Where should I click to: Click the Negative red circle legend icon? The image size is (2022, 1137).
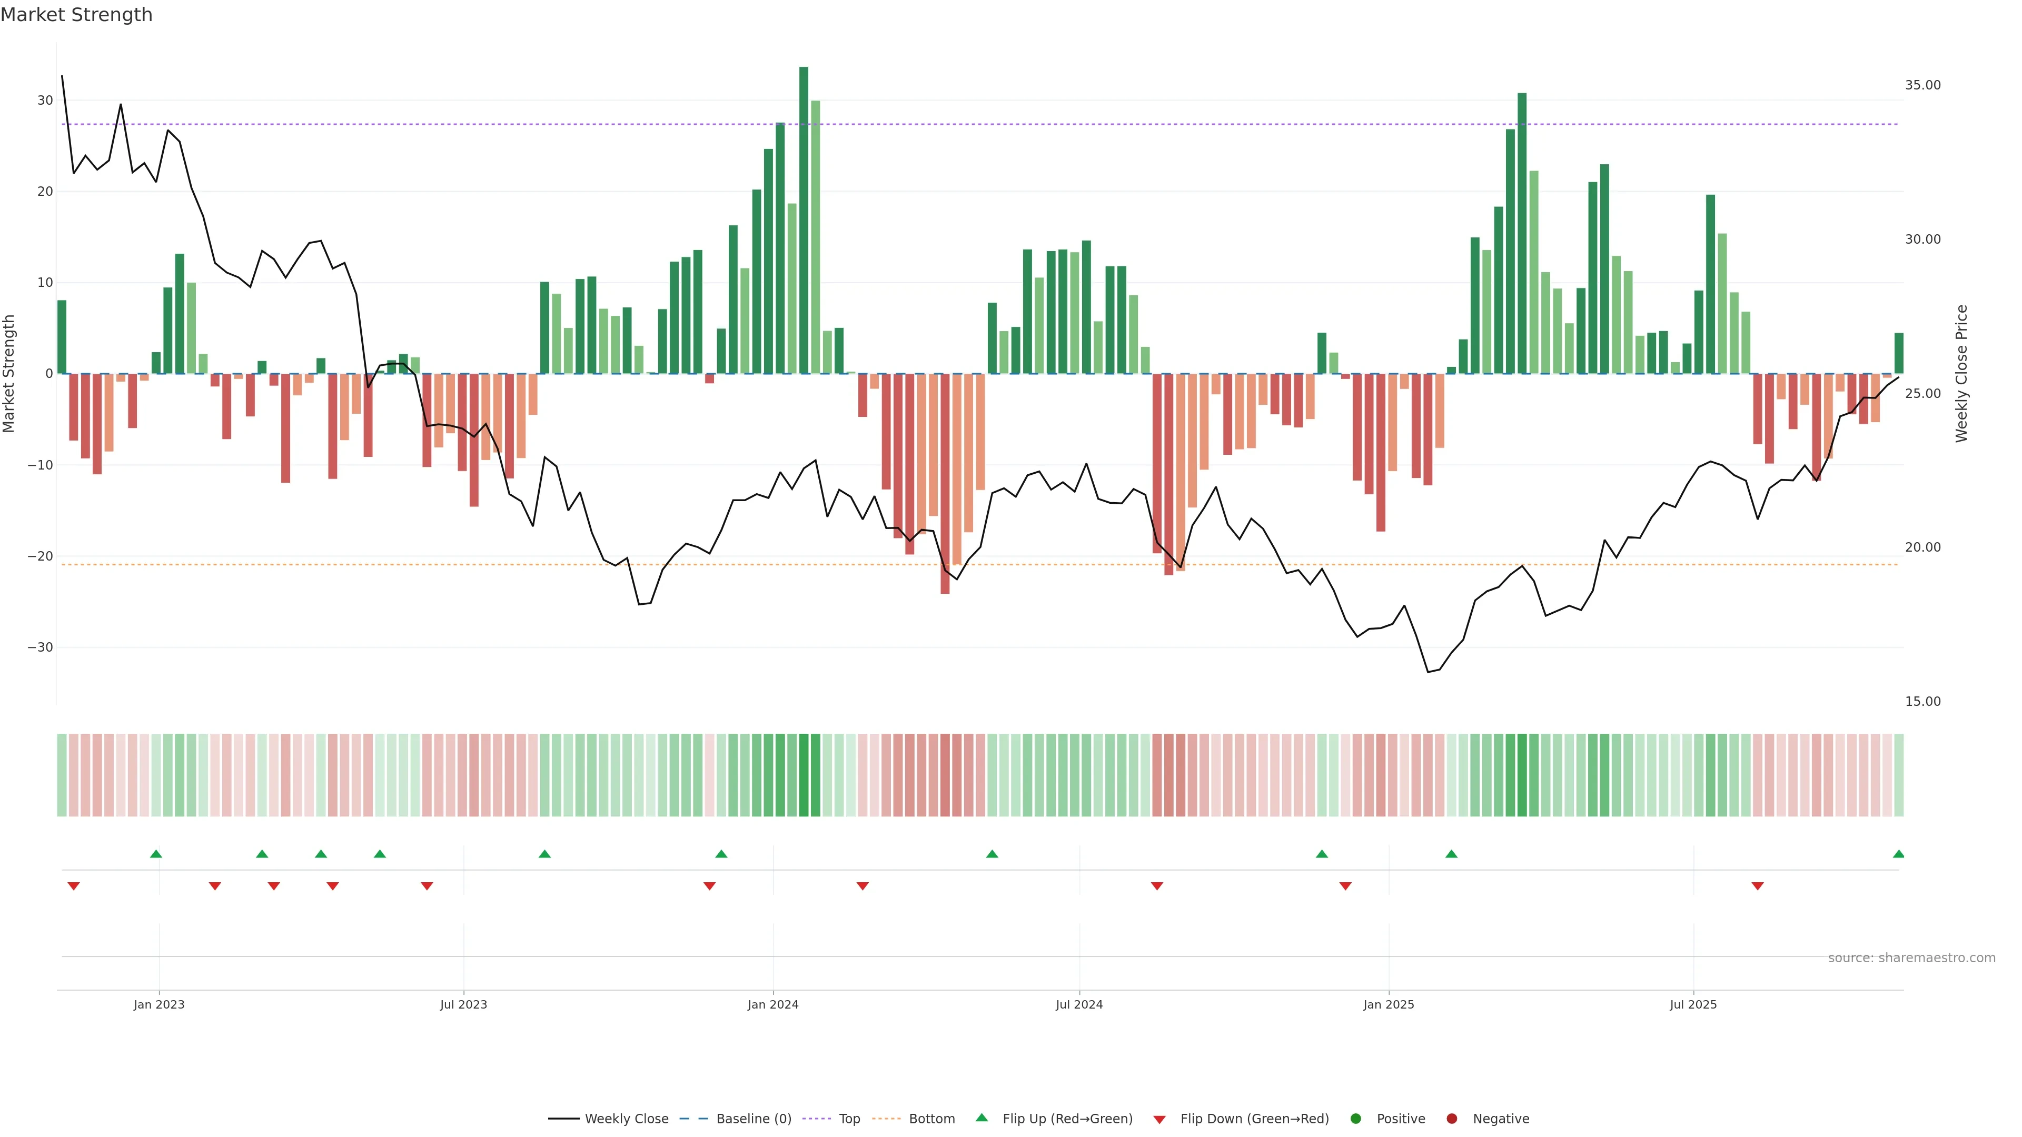point(1451,1119)
